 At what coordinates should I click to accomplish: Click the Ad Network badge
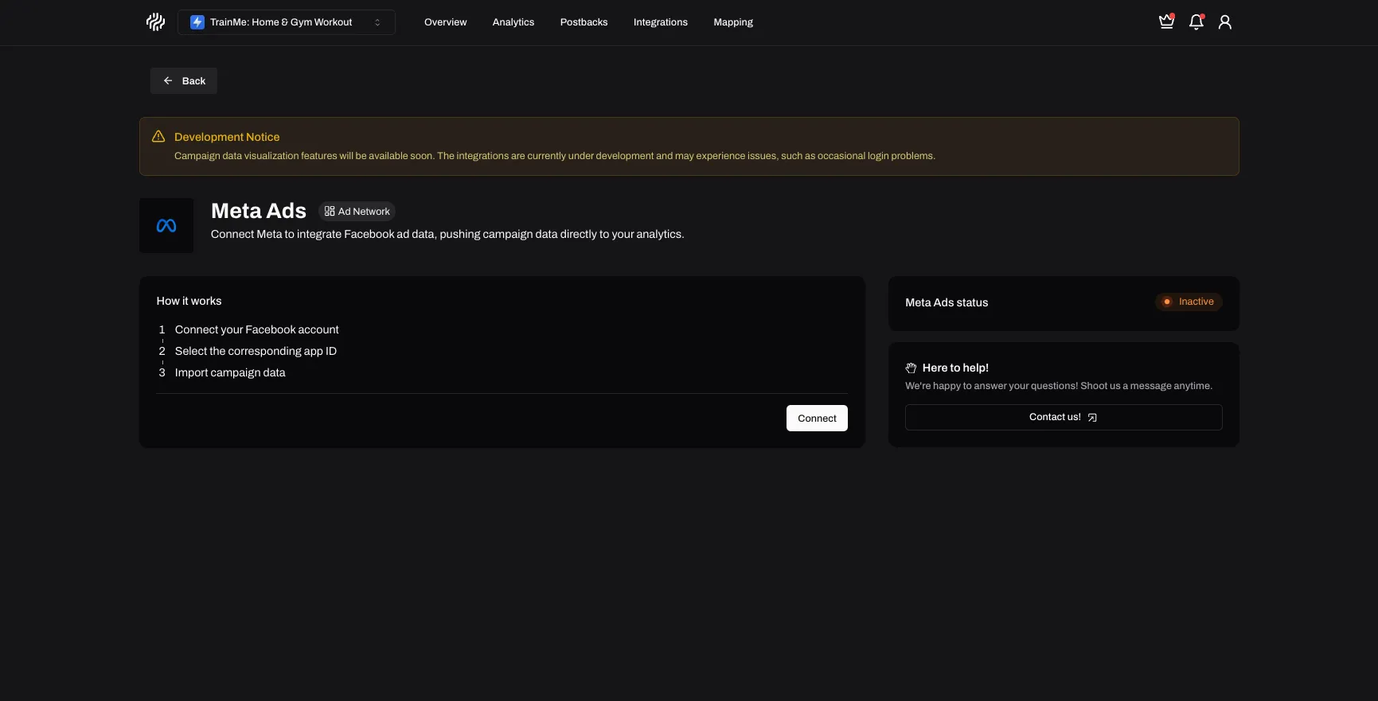[357, 212]
